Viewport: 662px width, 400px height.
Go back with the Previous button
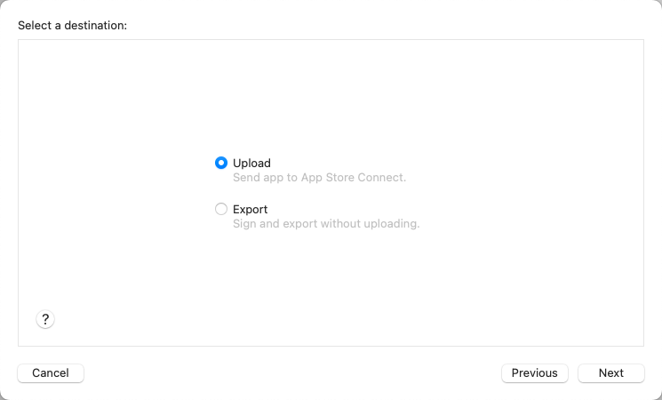click(535, 373)
